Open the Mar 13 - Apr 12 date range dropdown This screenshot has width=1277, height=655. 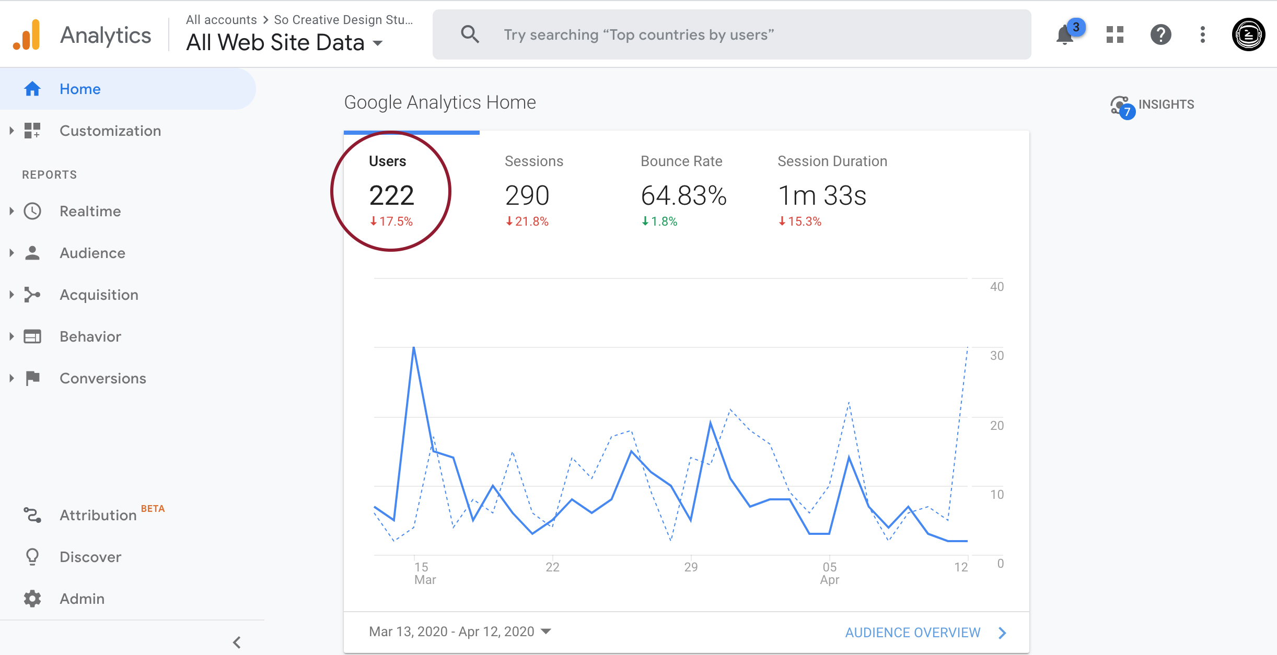(460, 631)
